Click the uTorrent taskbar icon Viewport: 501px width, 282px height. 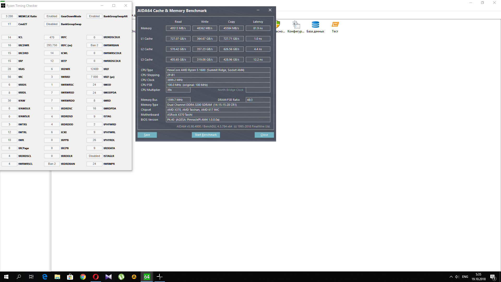click(x=121, y=277)
